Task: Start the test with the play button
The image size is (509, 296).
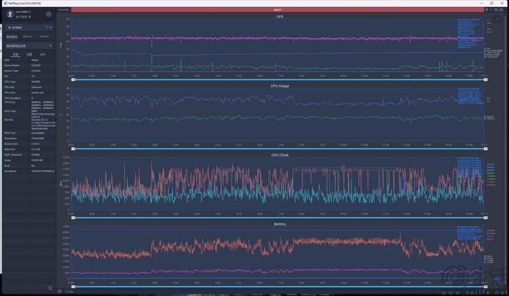Action: pos(497,20)
